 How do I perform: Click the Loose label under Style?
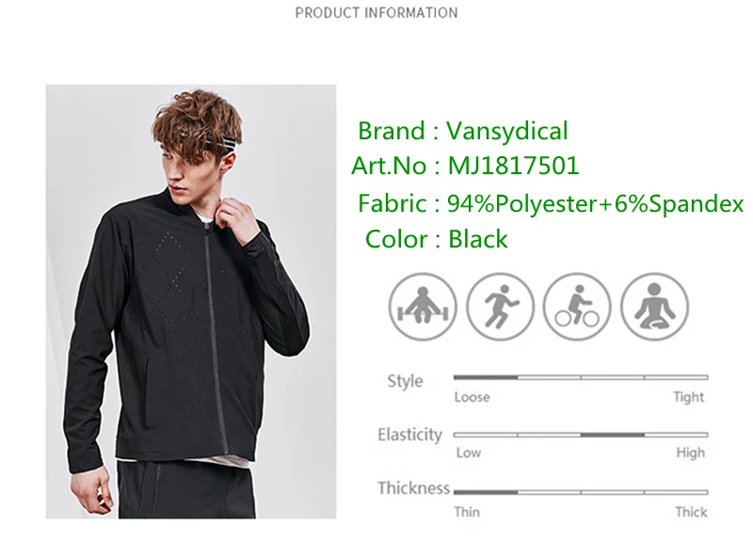click(473, 397)
